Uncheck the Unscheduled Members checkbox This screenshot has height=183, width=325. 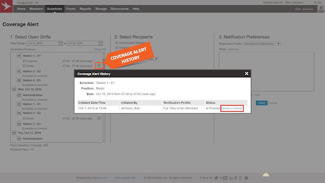click(x=117, y=43)
